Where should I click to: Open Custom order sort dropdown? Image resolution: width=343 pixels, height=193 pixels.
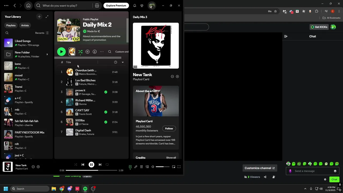click(122, 52)
